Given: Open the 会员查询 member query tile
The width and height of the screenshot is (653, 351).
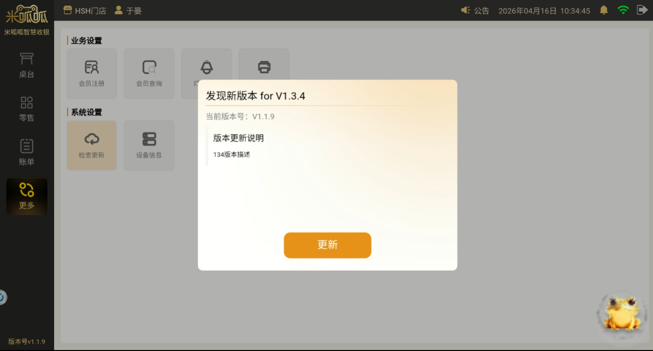Looking at the screenshot, I should tap(149, 73).
